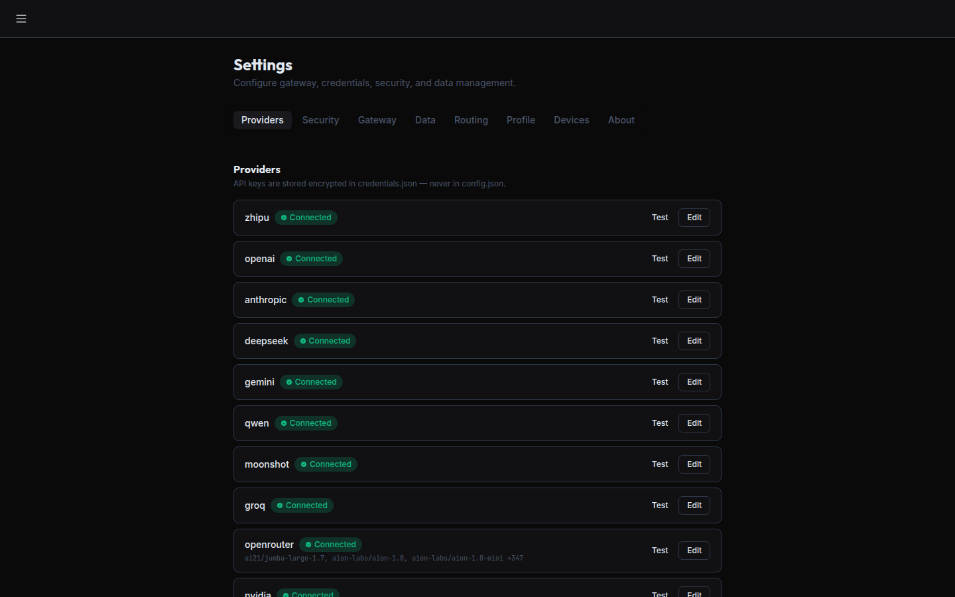Viewport: 955px width, 597px height.
Task: Select the gemini provider name
Action: pyautogui.click(x=259, y=382)
